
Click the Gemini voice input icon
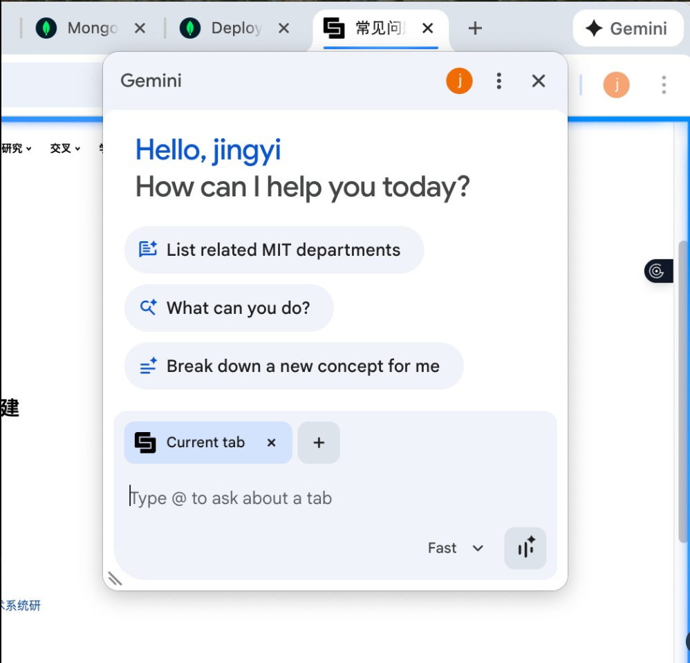(x=525, y=548)
